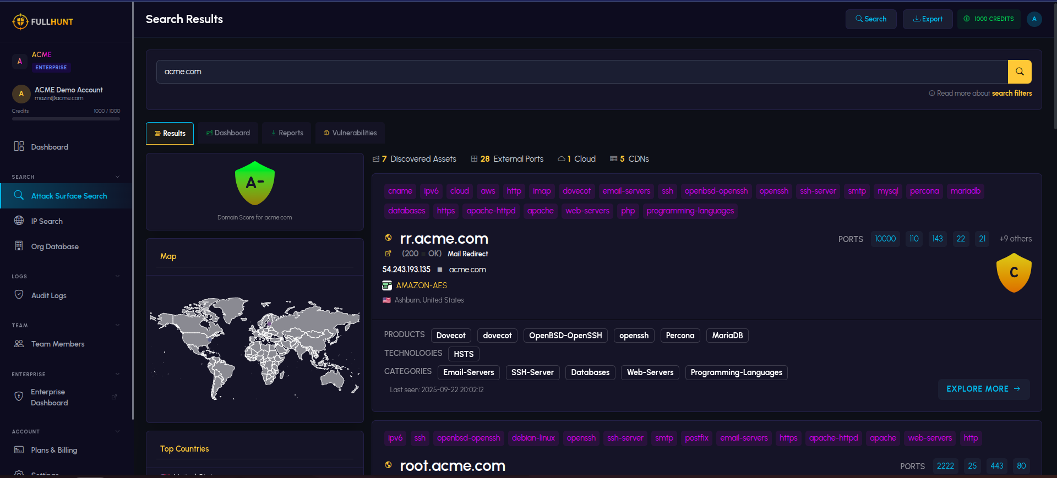Open Attack Surface Search in sidebar

pos(66,196)
